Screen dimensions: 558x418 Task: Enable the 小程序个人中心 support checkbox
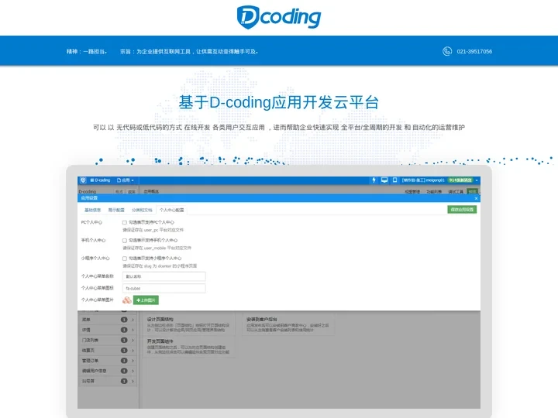click(125, 259)
